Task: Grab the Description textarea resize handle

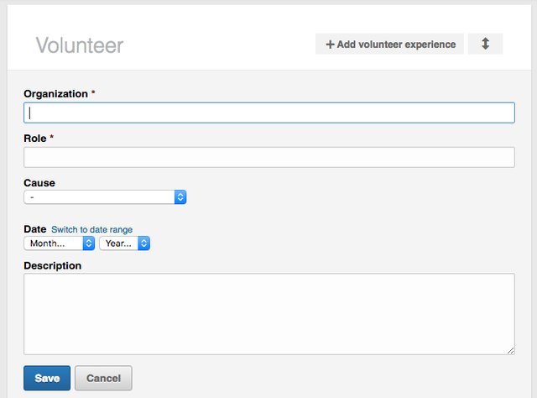Action: (x=510, y=350)
